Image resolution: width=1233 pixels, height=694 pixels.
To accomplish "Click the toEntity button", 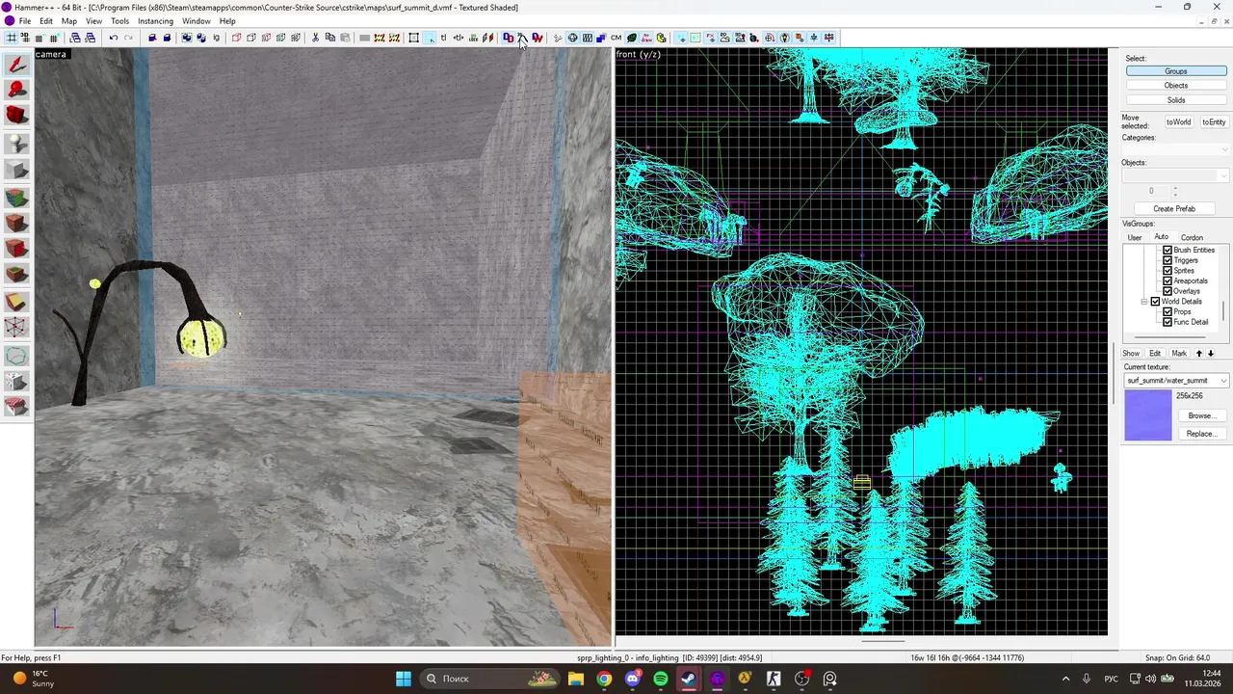I will [x=1214, y=122].
